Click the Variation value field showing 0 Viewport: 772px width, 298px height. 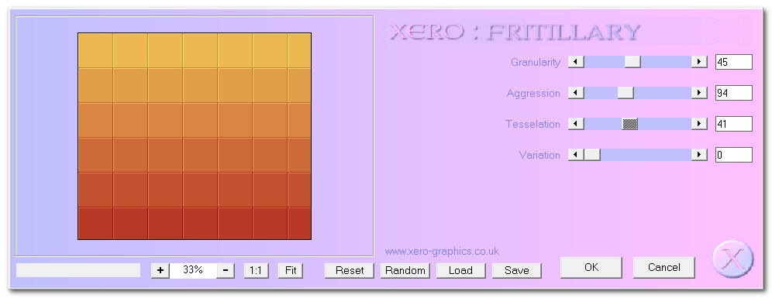pos(733,155)
